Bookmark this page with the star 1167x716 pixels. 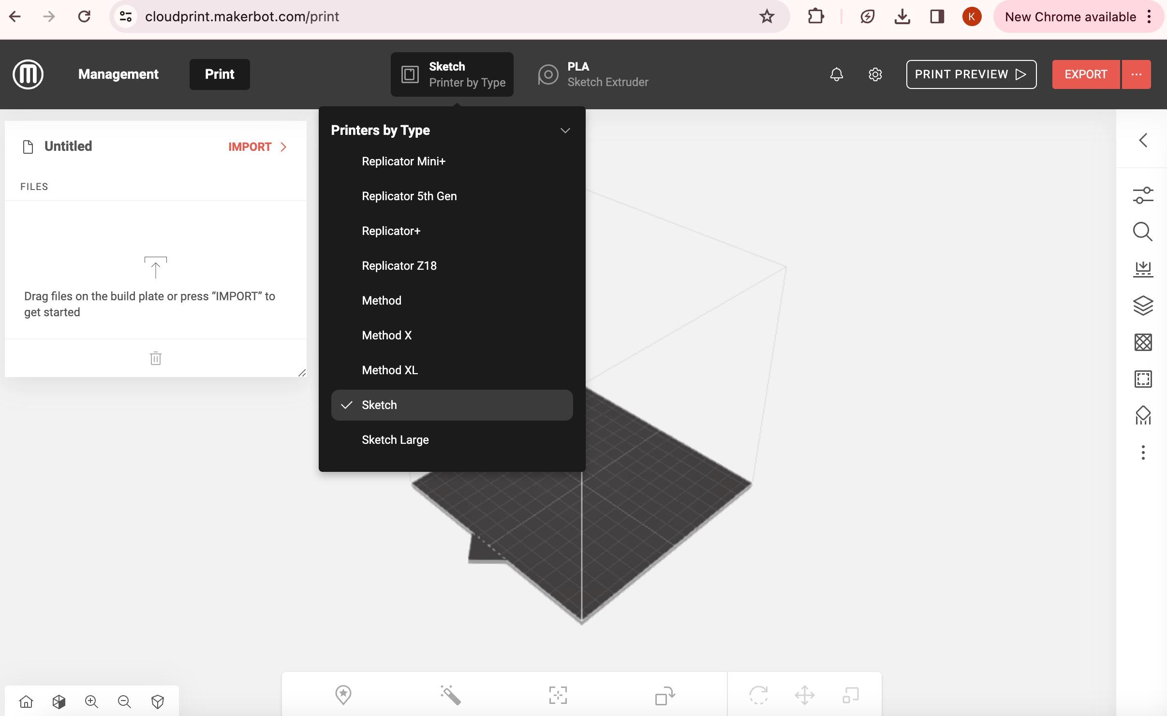(x=767, y=16)
